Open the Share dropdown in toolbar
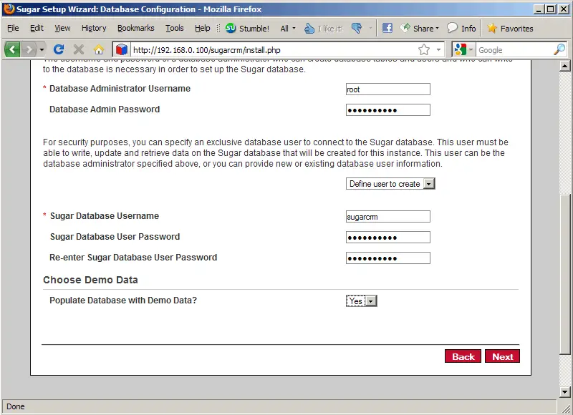573x415 pixels. tap(420, 29)
